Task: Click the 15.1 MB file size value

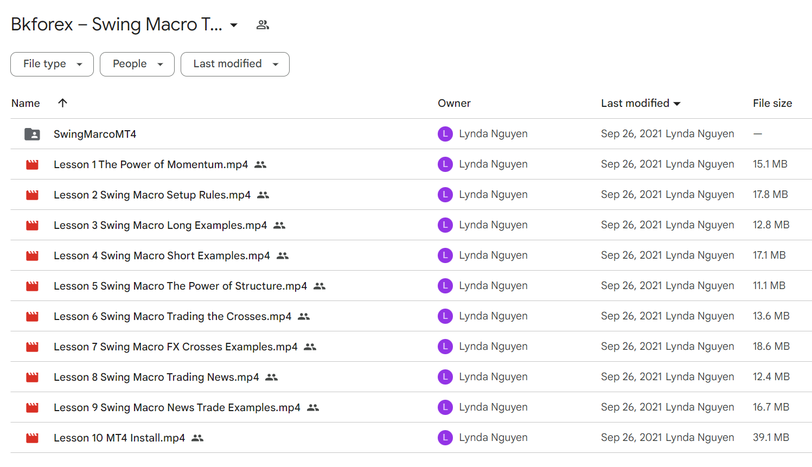Action: (770, 164)
